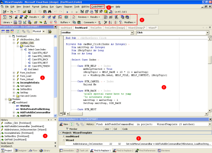Click the plus button in History header

point(48,120)
